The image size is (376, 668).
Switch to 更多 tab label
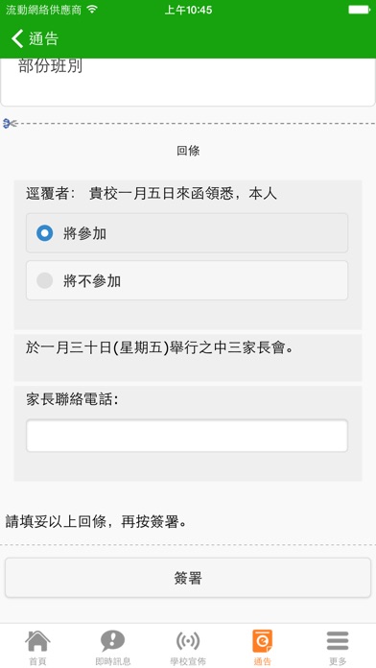coord(338,661)
